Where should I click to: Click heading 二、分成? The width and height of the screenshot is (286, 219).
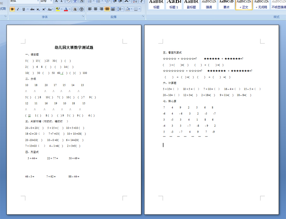coord(31,79)
